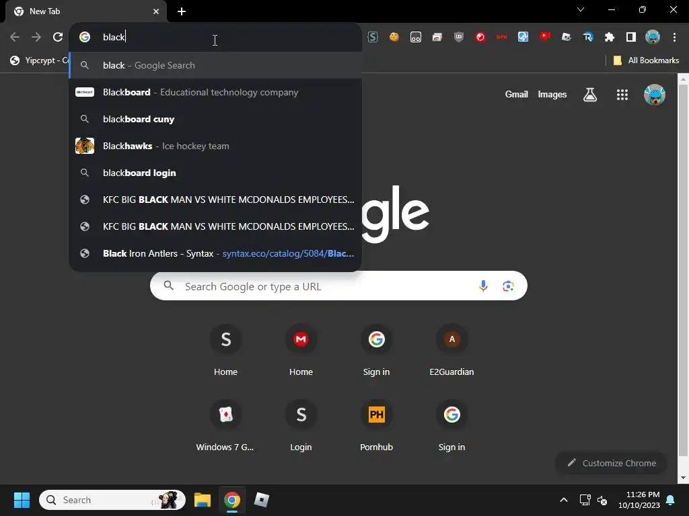Open the Google apps grid

(622, 94)
